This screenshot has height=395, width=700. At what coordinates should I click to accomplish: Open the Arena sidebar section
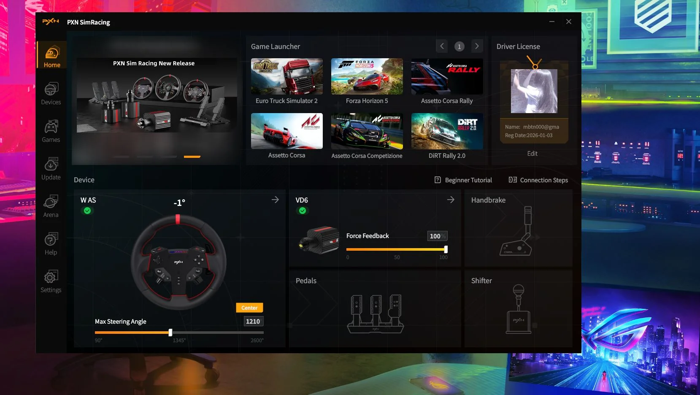tap(51, 206)
